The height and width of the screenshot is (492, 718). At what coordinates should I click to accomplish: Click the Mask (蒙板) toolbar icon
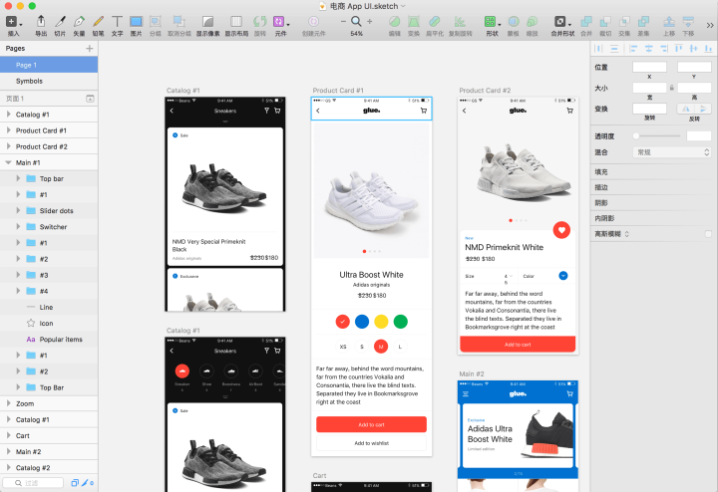pyautogui.click(x=514, y=22)
